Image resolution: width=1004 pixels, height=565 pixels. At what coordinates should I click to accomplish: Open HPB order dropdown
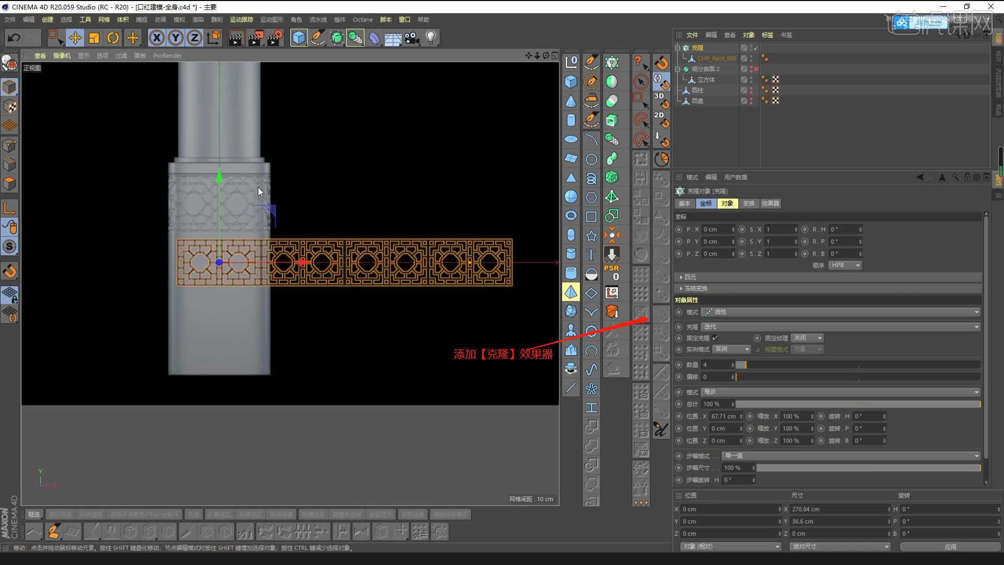tap(845, 266)
